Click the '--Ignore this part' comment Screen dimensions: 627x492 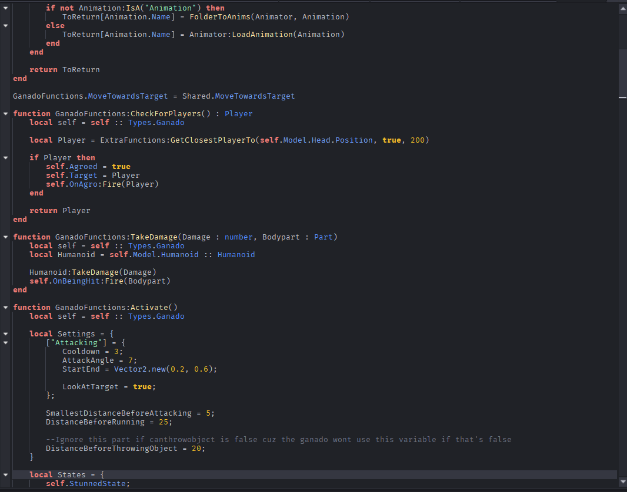[x=279, y=439]
